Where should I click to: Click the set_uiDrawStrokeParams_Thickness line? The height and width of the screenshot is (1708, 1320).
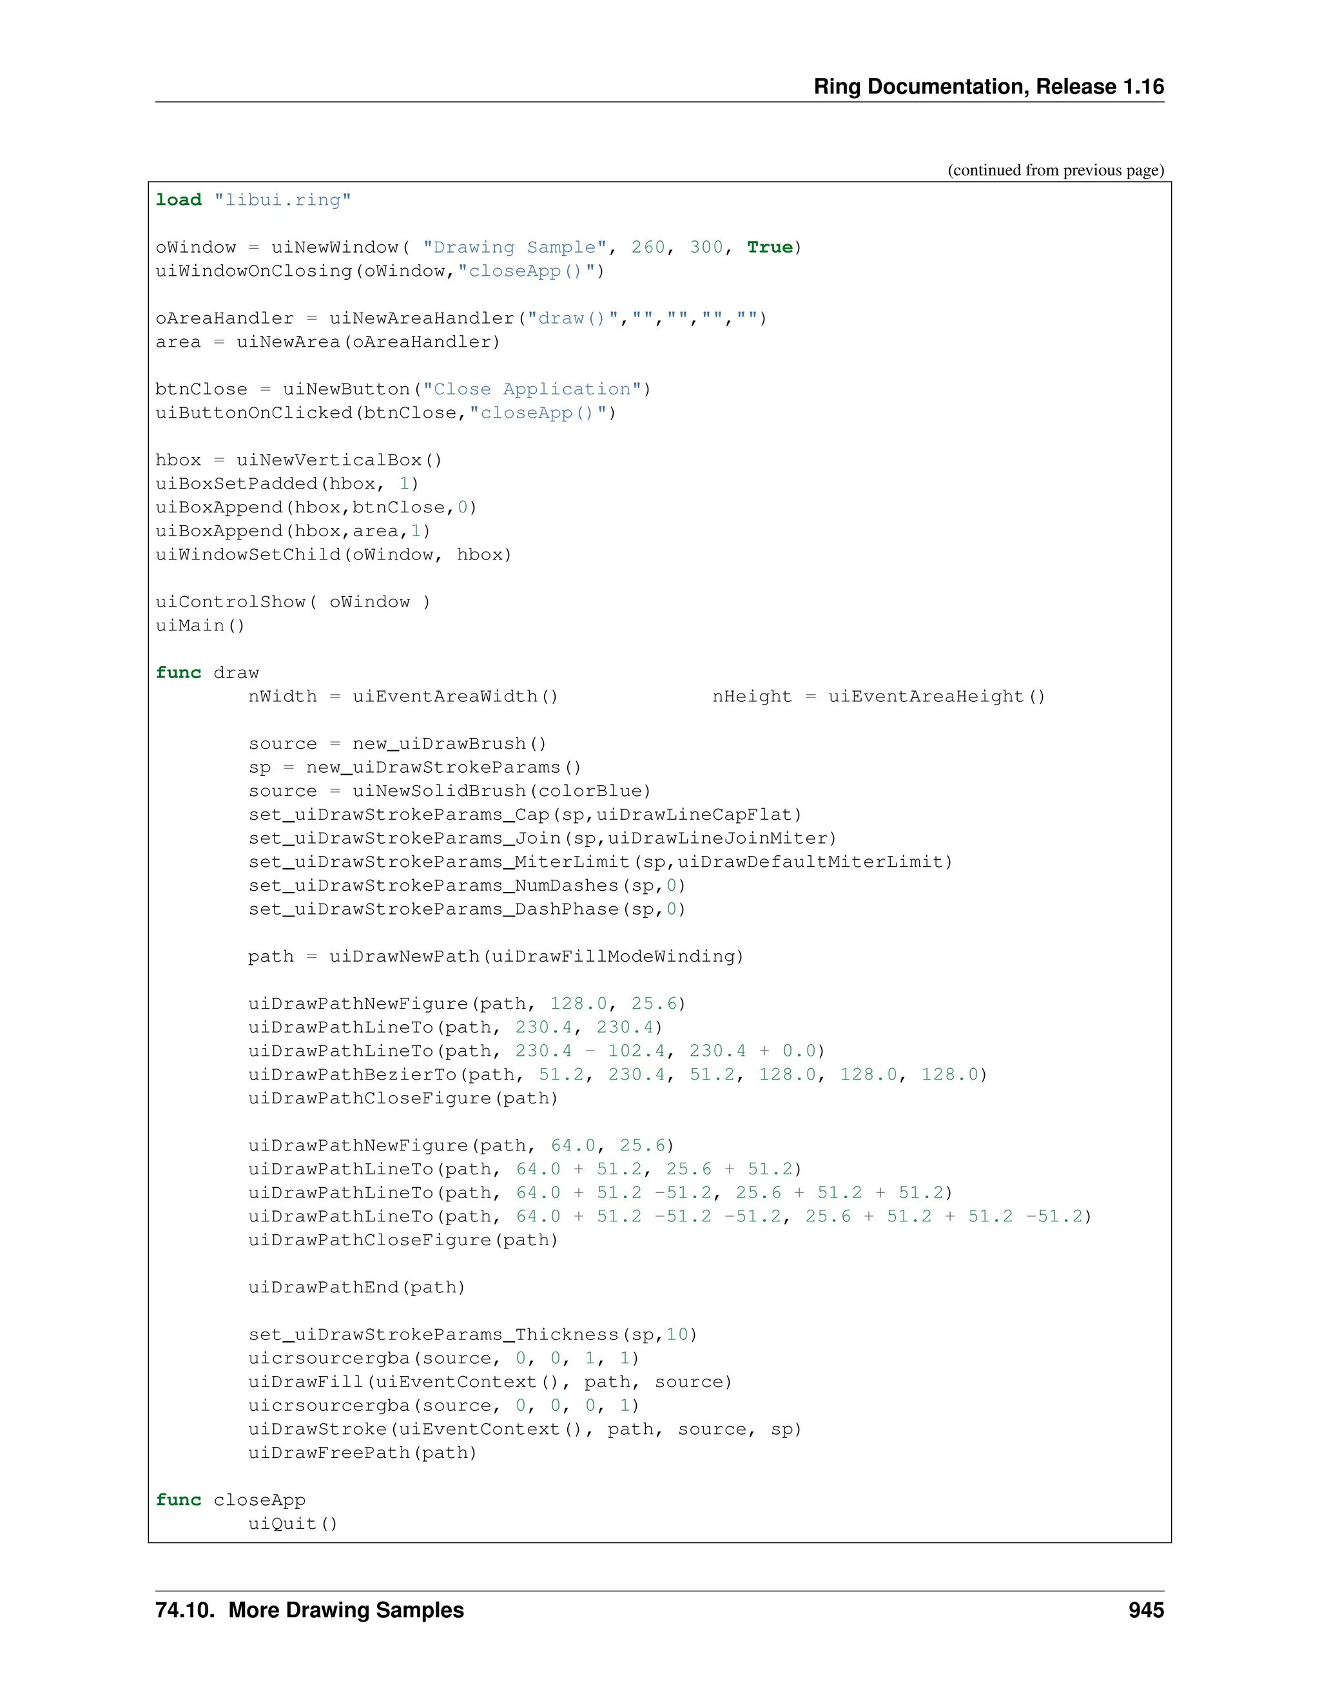coord(472,1334)
